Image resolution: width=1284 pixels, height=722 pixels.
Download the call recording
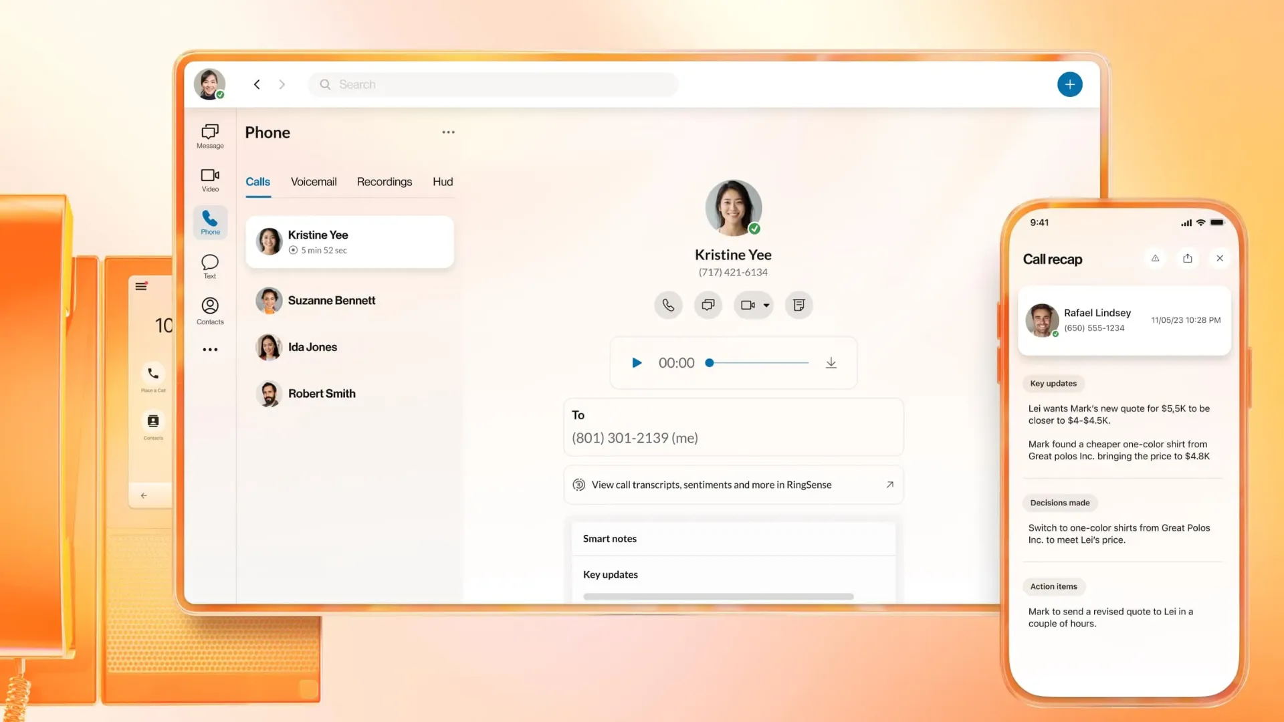[831, 363]
